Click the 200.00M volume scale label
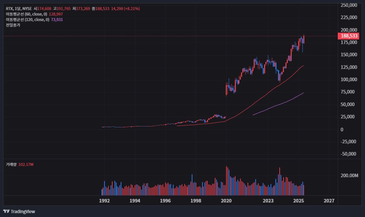The width and height of the screenshot is (365, 217). (x=349, y=176)
